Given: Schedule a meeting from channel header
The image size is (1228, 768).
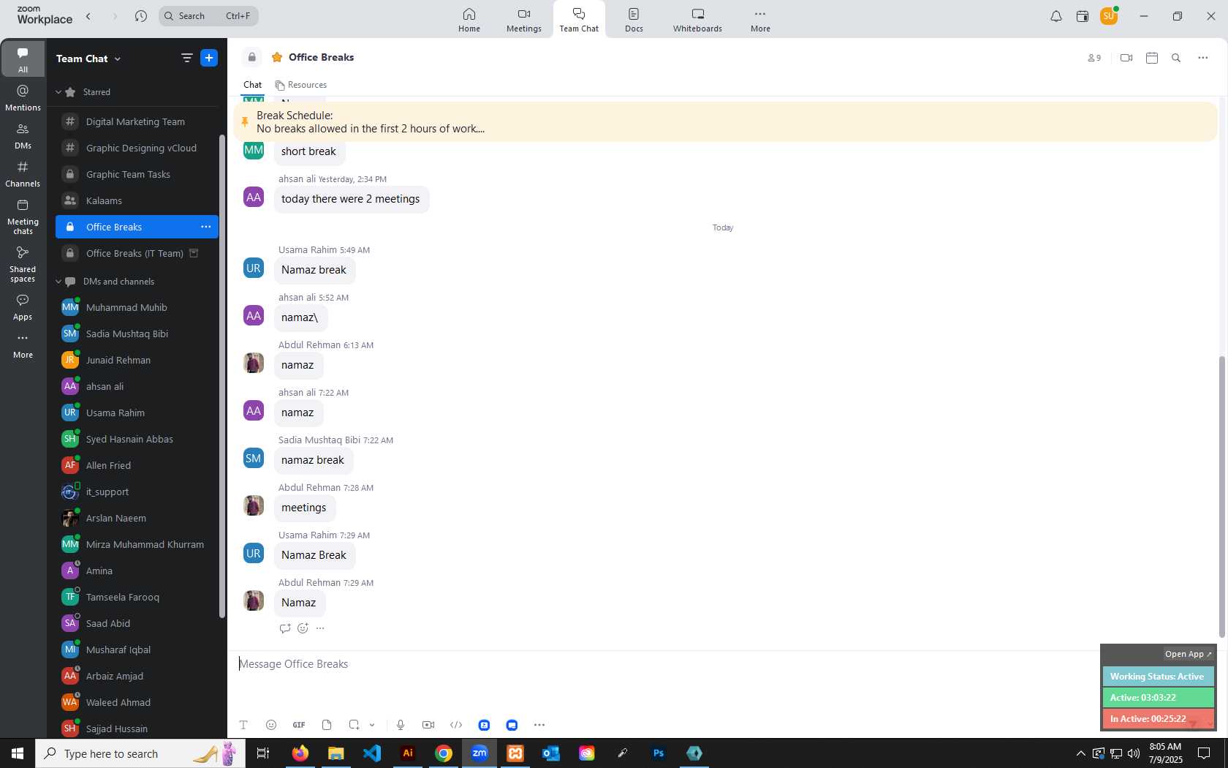Looking at the screenshot, I should 1152,58.
